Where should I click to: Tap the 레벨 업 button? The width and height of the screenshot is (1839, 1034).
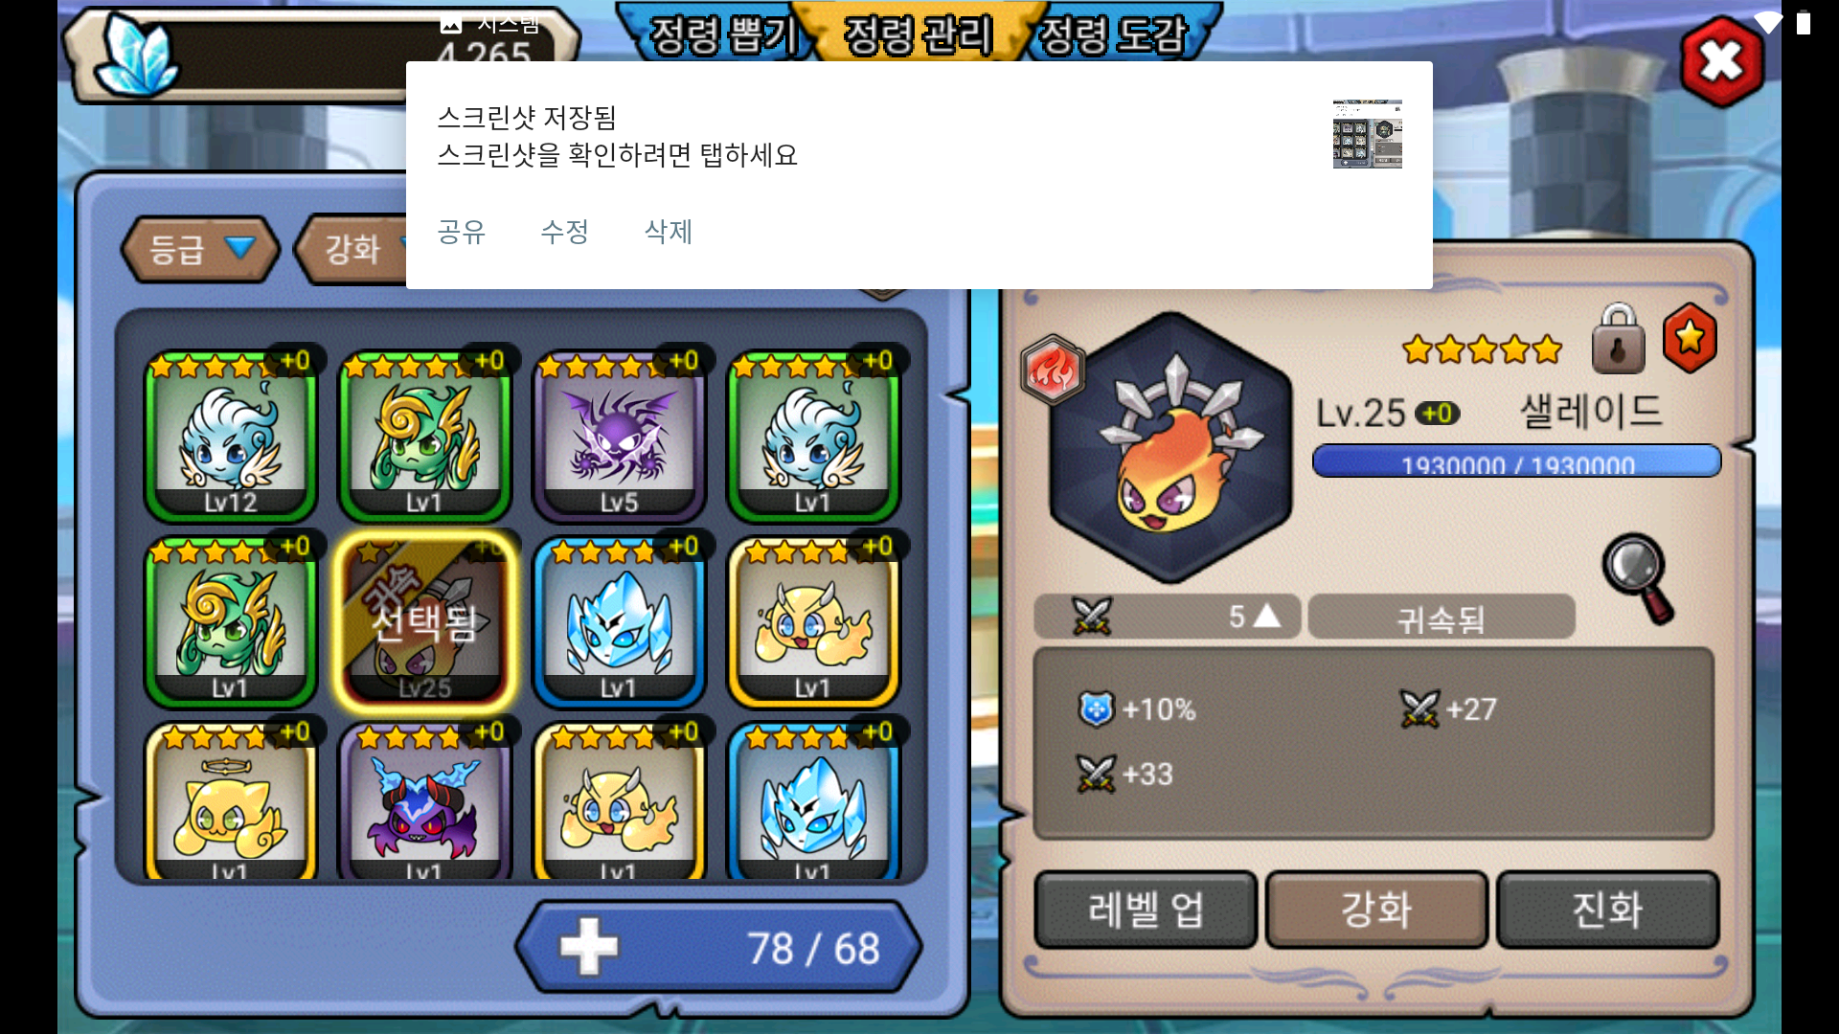point(1146,910)
